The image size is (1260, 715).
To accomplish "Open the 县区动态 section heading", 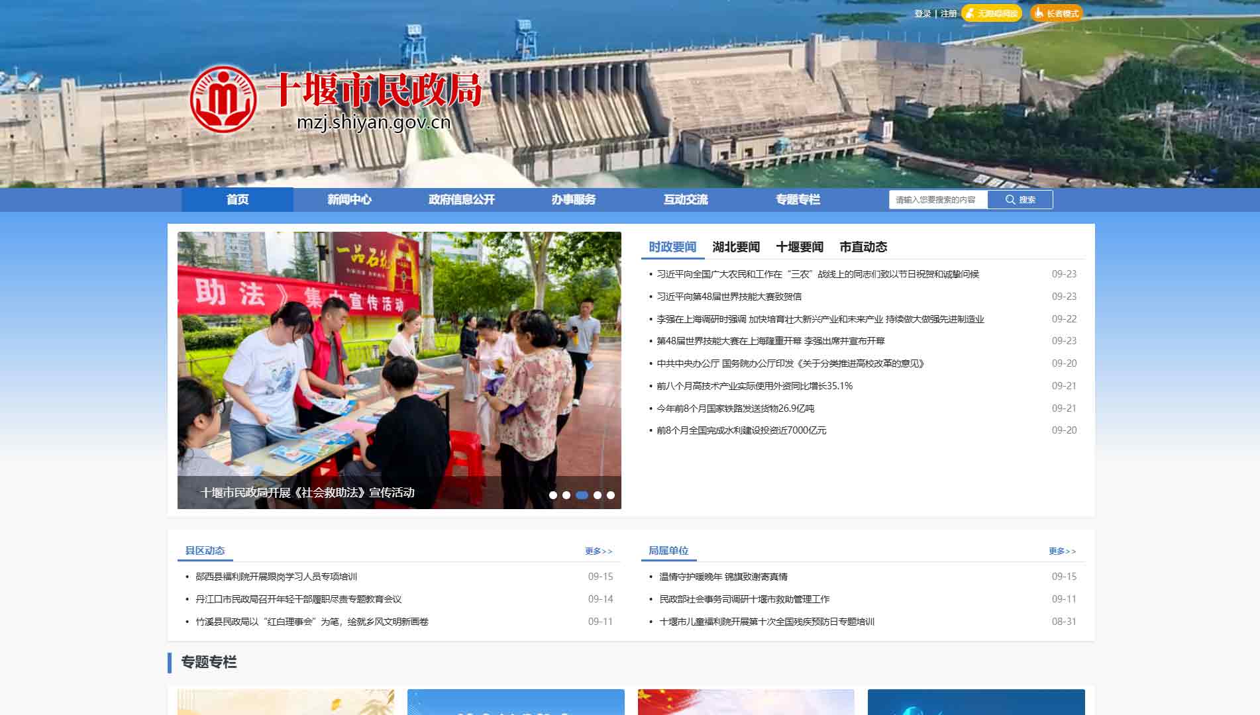I will (x=205, y=551).
